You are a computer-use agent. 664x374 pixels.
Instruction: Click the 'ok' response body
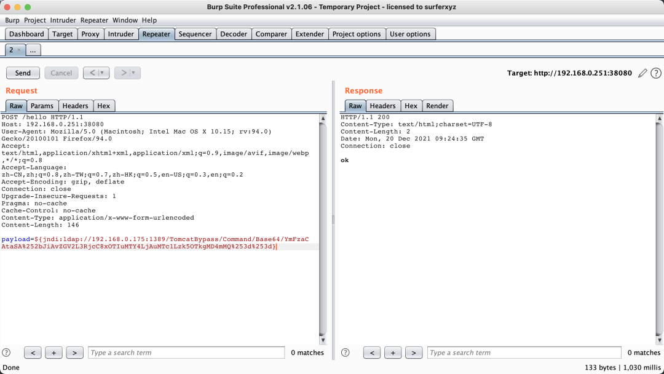tap(345, 160)
